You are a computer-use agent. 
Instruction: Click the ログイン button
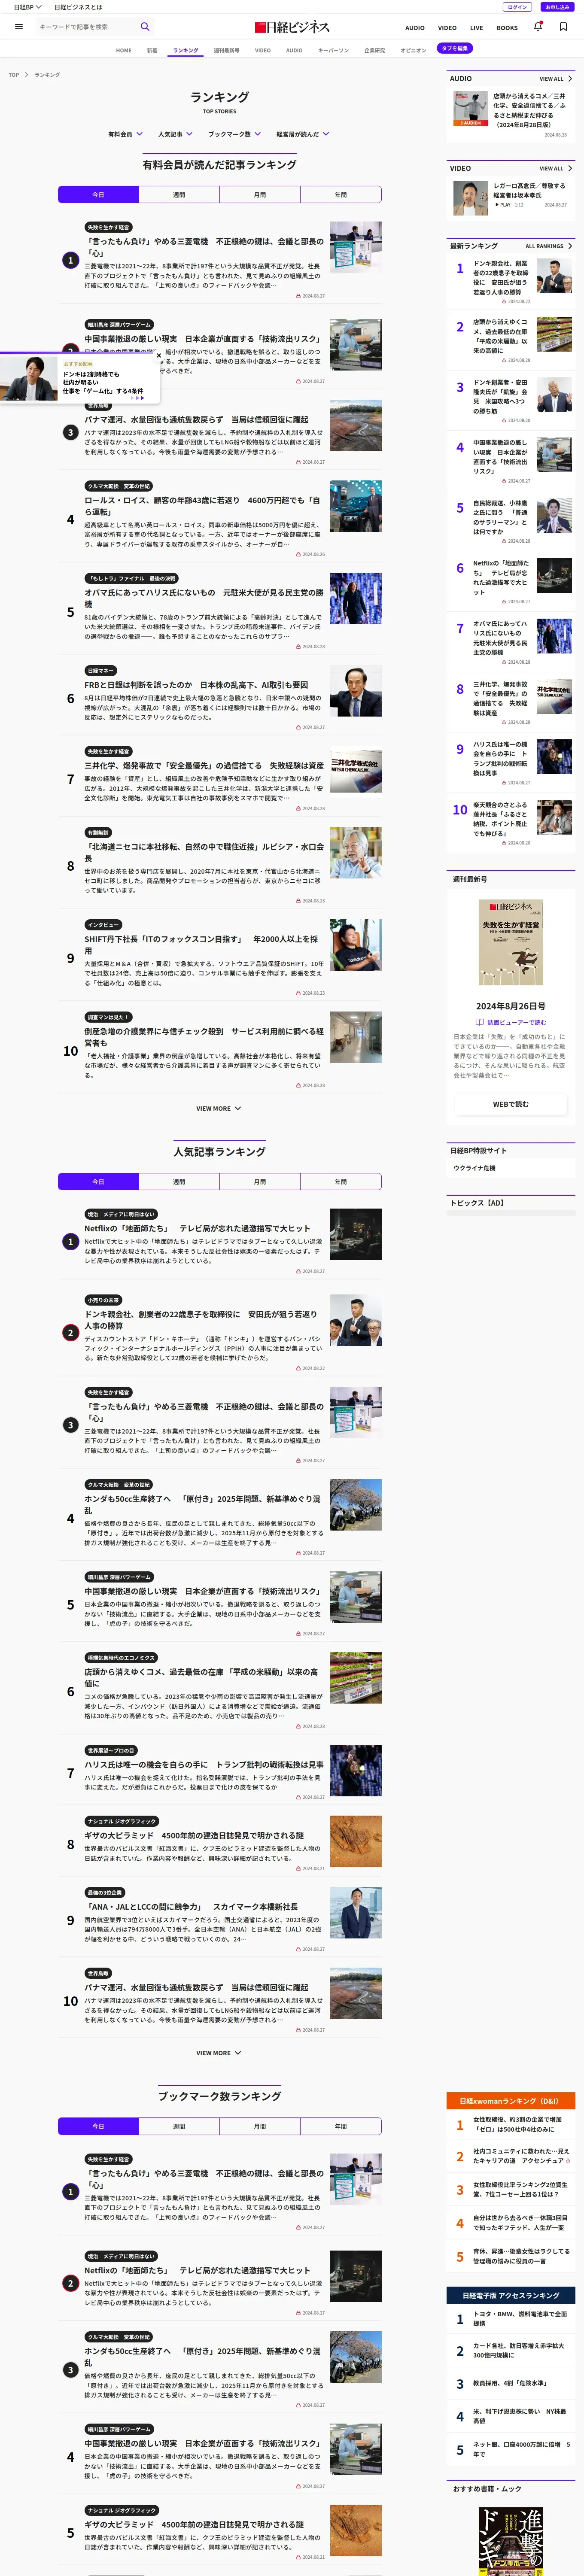(x=517, y=7)
